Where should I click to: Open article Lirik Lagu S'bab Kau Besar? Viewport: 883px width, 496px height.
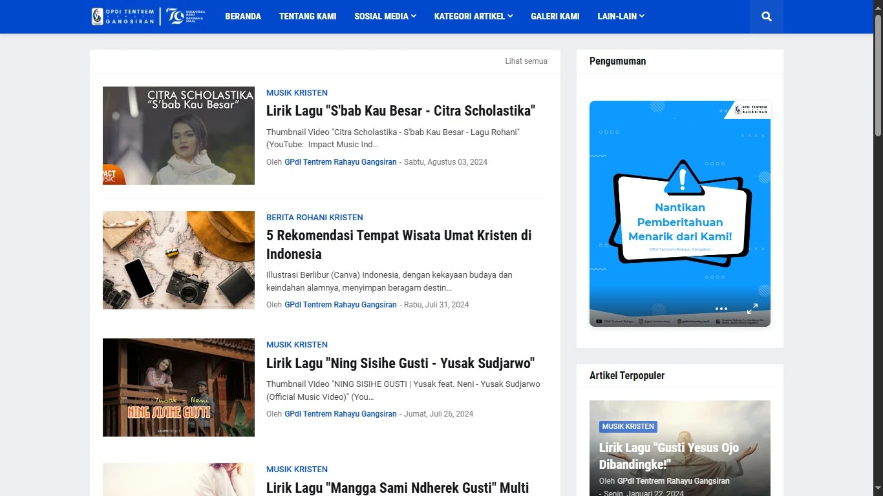[401, 110]
